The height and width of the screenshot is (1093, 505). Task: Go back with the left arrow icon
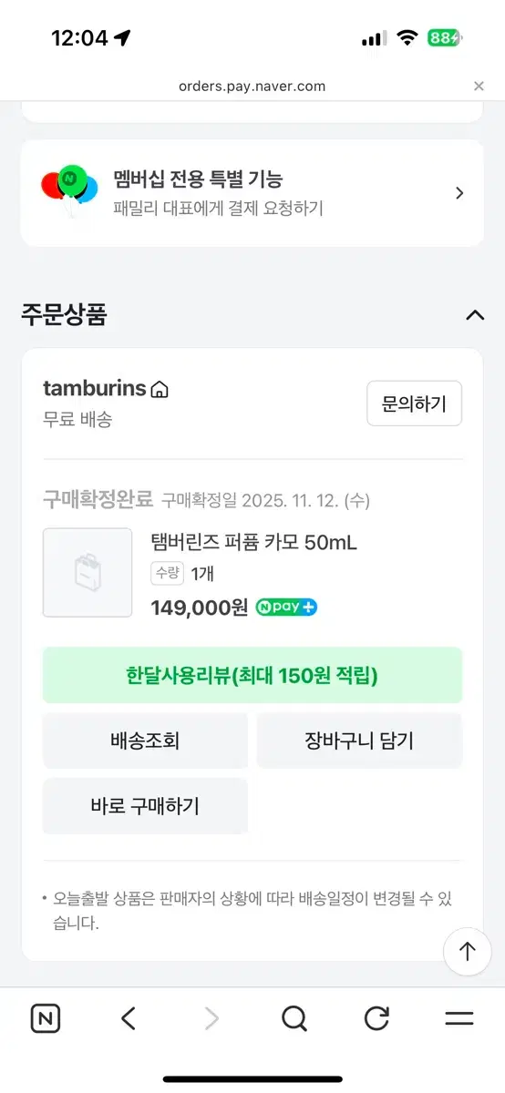coord(129,1018)
